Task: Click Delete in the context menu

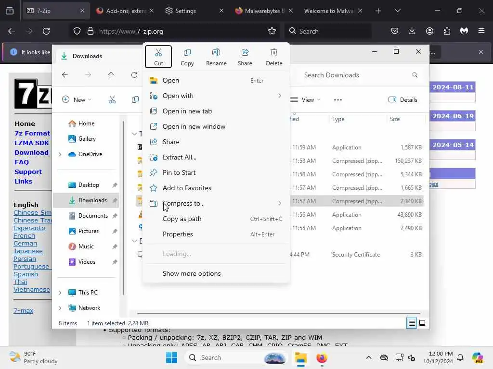Action: [x=274, y=57]
